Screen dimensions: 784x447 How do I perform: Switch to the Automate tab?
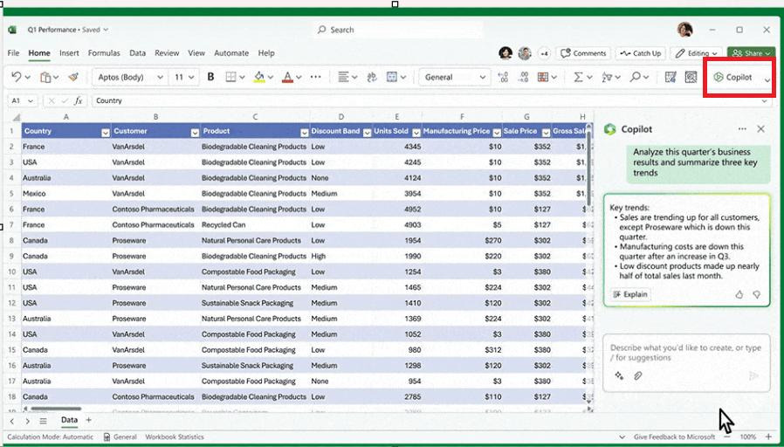pos(231,53)
